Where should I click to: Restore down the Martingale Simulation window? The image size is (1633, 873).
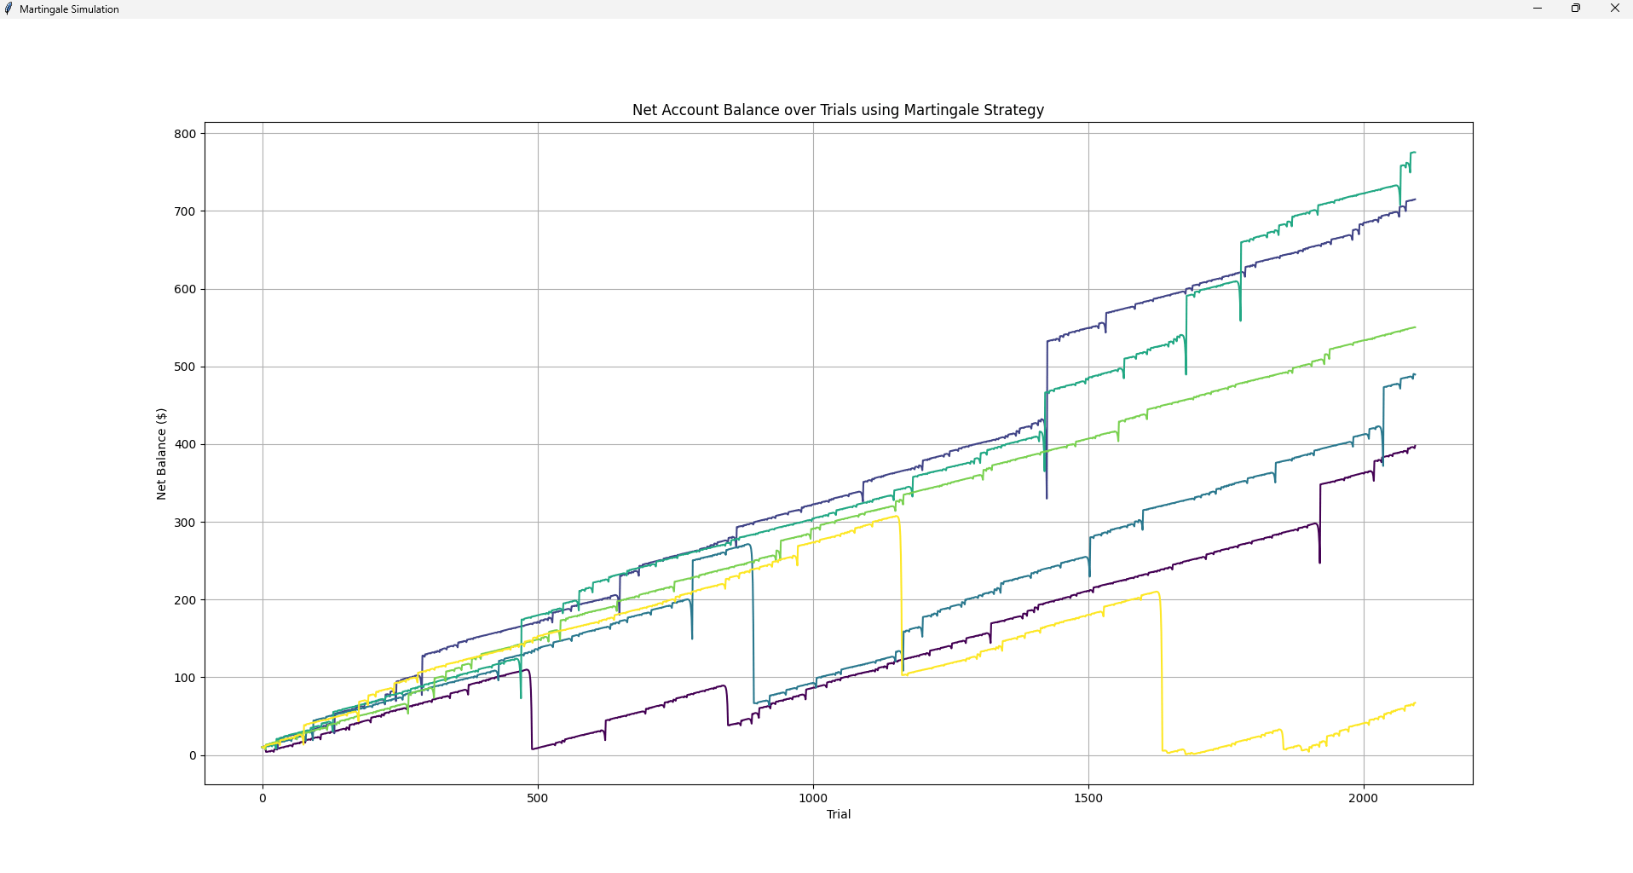pyautogui.click(x=1576, y=9)
